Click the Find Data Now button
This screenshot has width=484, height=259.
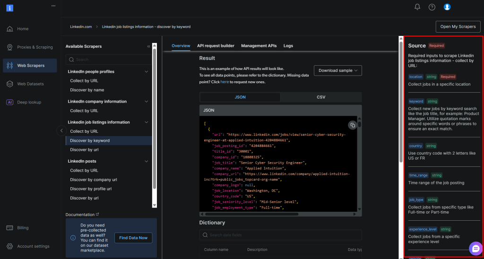coord(133,238)
